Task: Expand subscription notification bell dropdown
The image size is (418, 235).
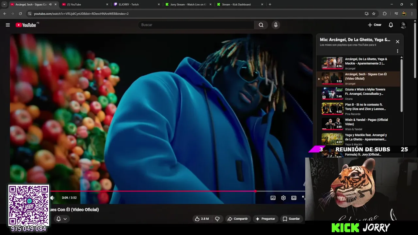Action: (62, 219)
